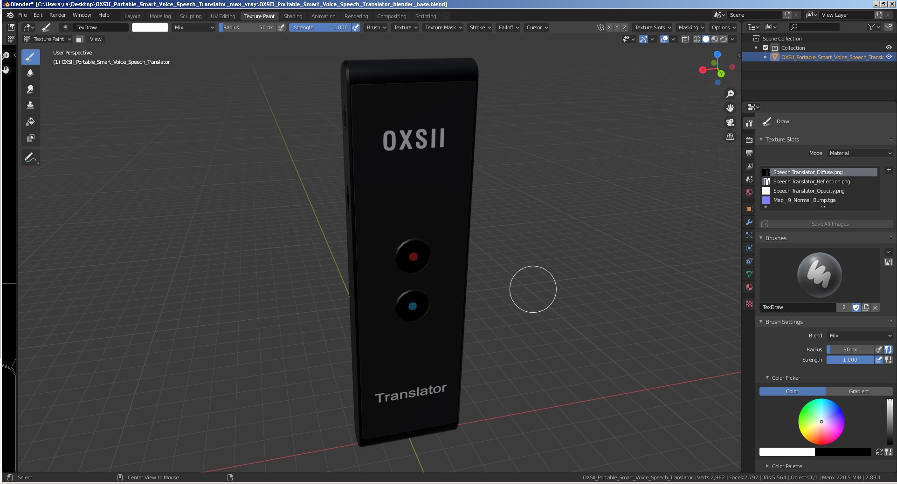Toggle X-ray display mode
The image size is (897, 484).
685,39
